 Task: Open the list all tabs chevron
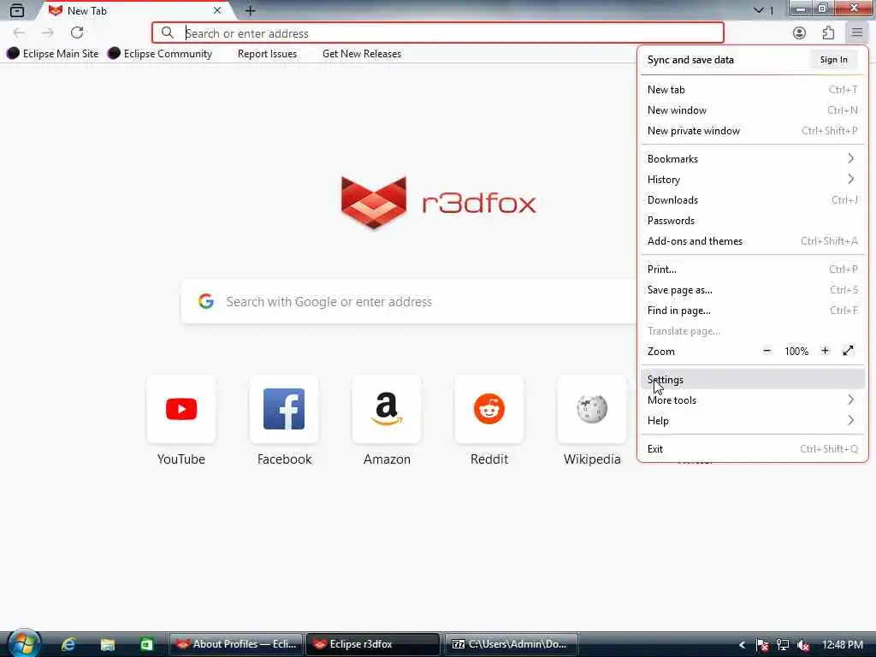pos(758,10)
